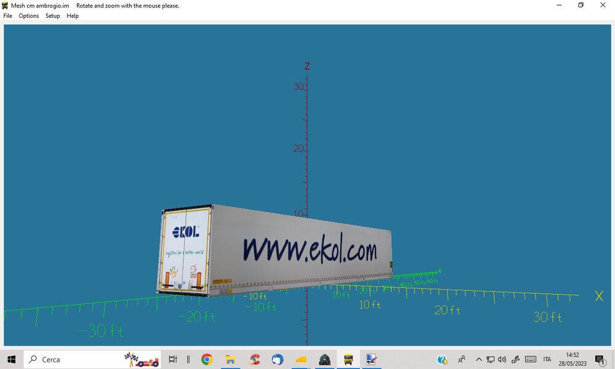Open the Help menu
Image resolution: width=615 pixels, height=369 pixels.
73,16
